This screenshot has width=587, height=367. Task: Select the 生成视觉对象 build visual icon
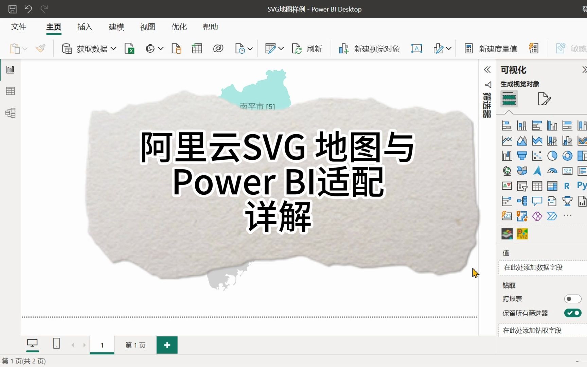click(x=509, y=99)
